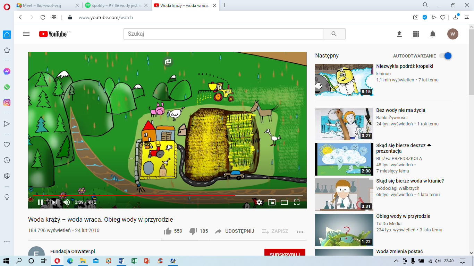Image resolution: width=474 pixels, height=266 pixels.
Task: Open Windows notification center
Action: (463, 261)
